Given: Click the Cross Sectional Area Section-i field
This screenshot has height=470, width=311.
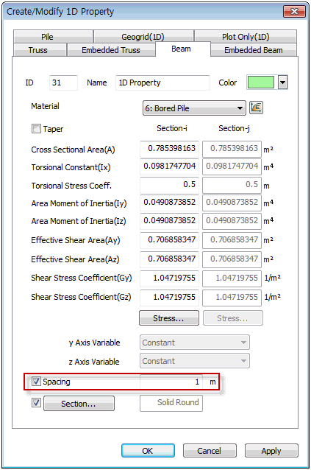Looking at the screenshot, I should (x=169, y=149).
